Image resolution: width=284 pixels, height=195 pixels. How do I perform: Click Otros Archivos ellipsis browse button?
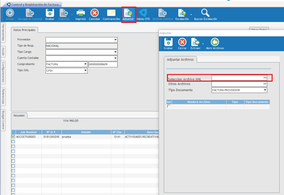pyautogui.click(x=265, y=84)
